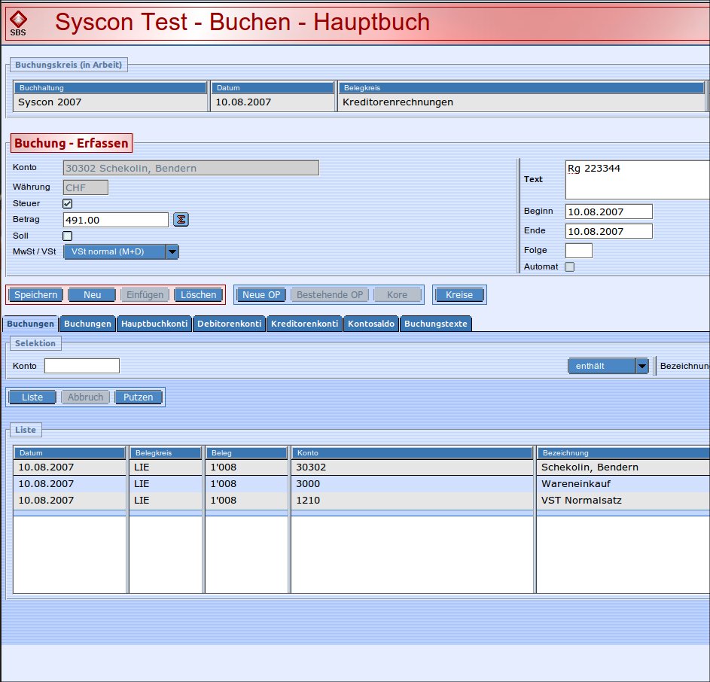This screenshot has height=682, width=710.
Task: Go to the Buchungstexte tab
Action: tap(435, 324)
